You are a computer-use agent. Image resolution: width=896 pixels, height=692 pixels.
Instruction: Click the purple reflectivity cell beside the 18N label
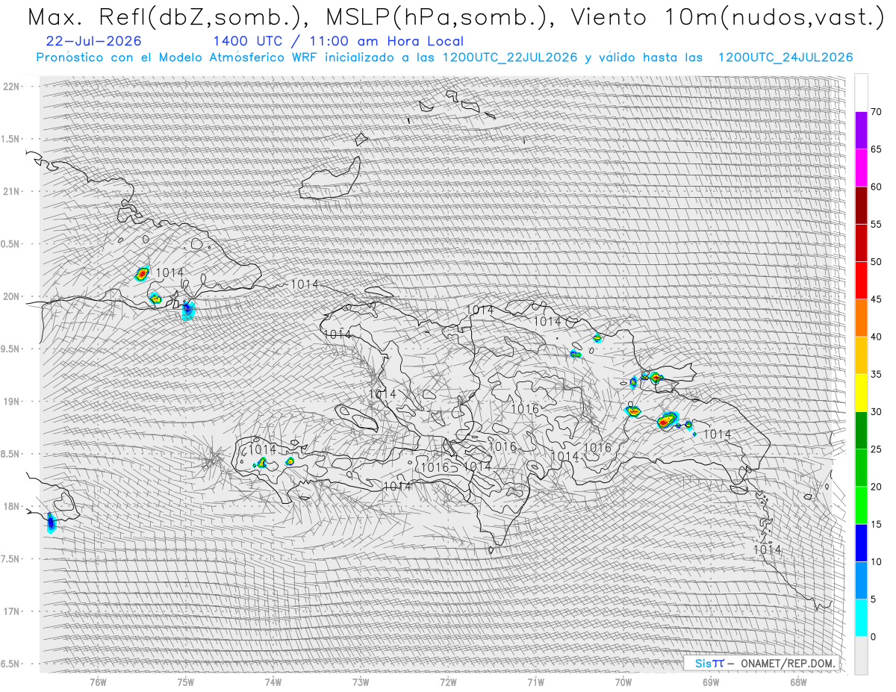point(51,523)
